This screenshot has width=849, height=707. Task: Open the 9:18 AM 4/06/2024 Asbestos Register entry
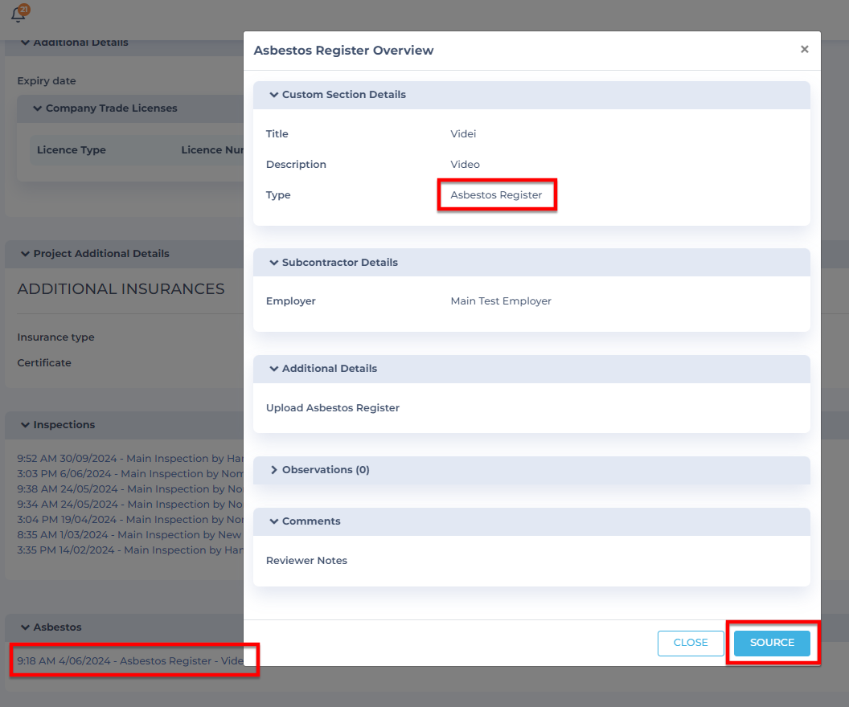pyautogui.click(x=129, y=661)
